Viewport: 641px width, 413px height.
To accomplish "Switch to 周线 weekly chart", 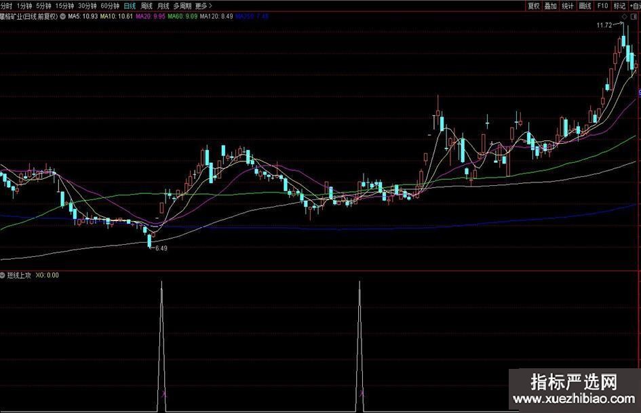I will tap(147, 6).
